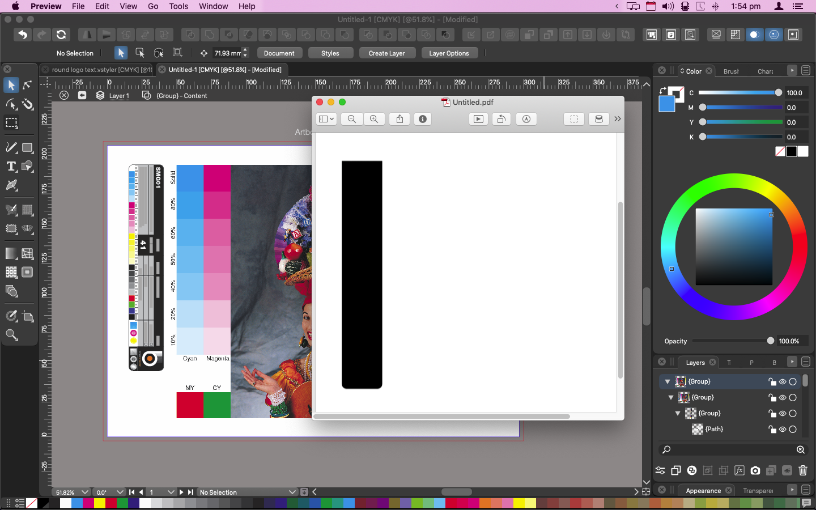This screenshot has height=510, width=816.
Task: Open the markup tool in PDF preview
Action: pyautogui.click(x=526, y=119)
